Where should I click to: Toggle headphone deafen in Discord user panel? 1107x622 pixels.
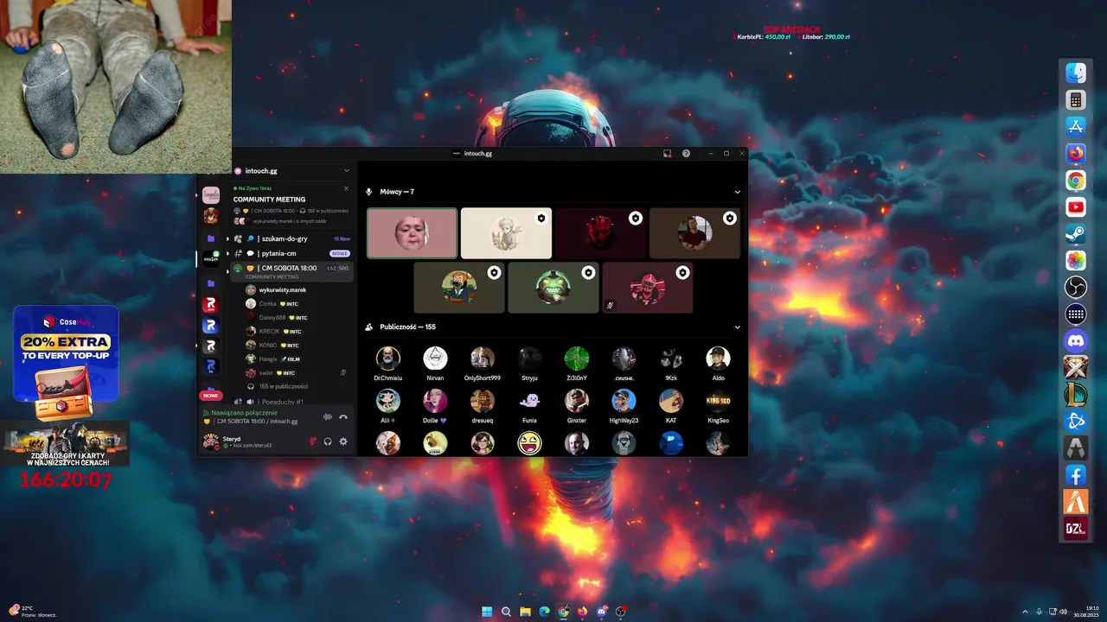(328, 441)
